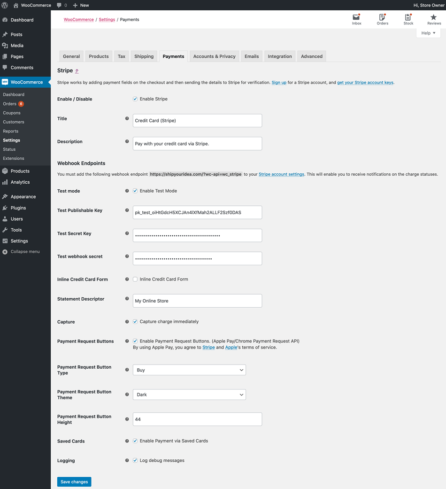446x489 pixels.
Task: Click the help tooltip icon beside Description
Action: (x=127, y=141)
